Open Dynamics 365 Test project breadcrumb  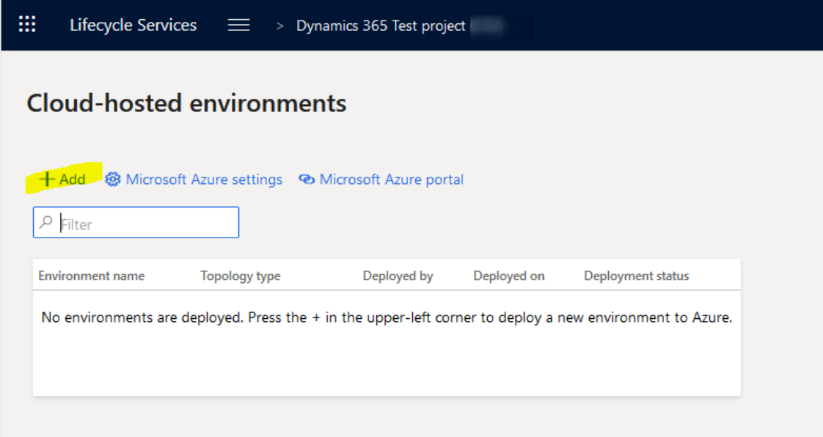click(x=381, y=26)
